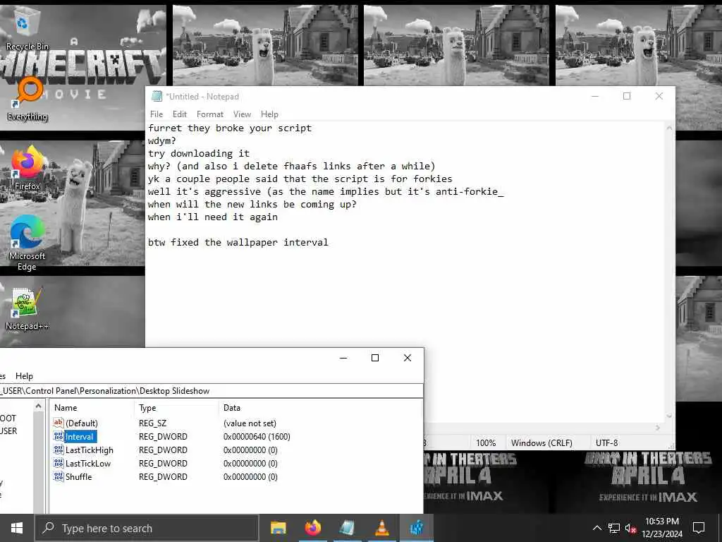Select the (Default) registry value name
Image resolution: width=722 pixels, height=542 pixels.
coord(82,423)
